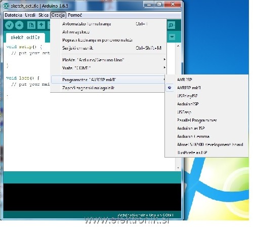Click the New sketch document icon
Viewport: 253px width, 227px height.
31,25
